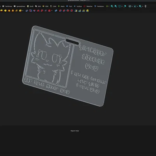Screen dimensions: 156x156
Task: Select the Additive Loft tool
Action: click(x=9, y=11)
